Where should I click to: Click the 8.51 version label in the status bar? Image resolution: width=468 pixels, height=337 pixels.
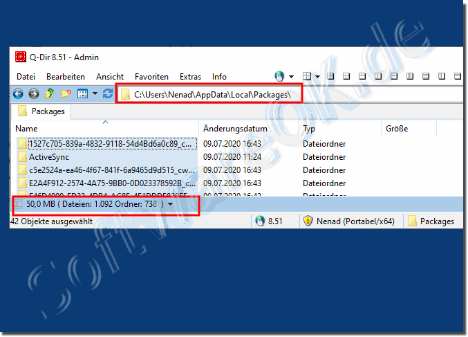pos(275,221)
